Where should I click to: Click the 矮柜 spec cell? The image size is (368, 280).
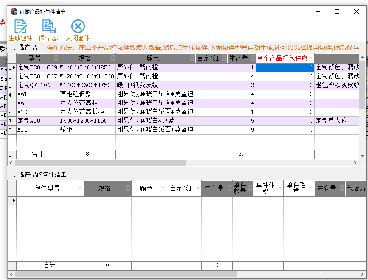click(x=87, y=130)
